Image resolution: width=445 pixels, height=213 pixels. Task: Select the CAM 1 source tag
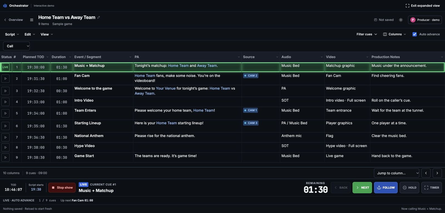pyautogui.click(x=251, y=110)
